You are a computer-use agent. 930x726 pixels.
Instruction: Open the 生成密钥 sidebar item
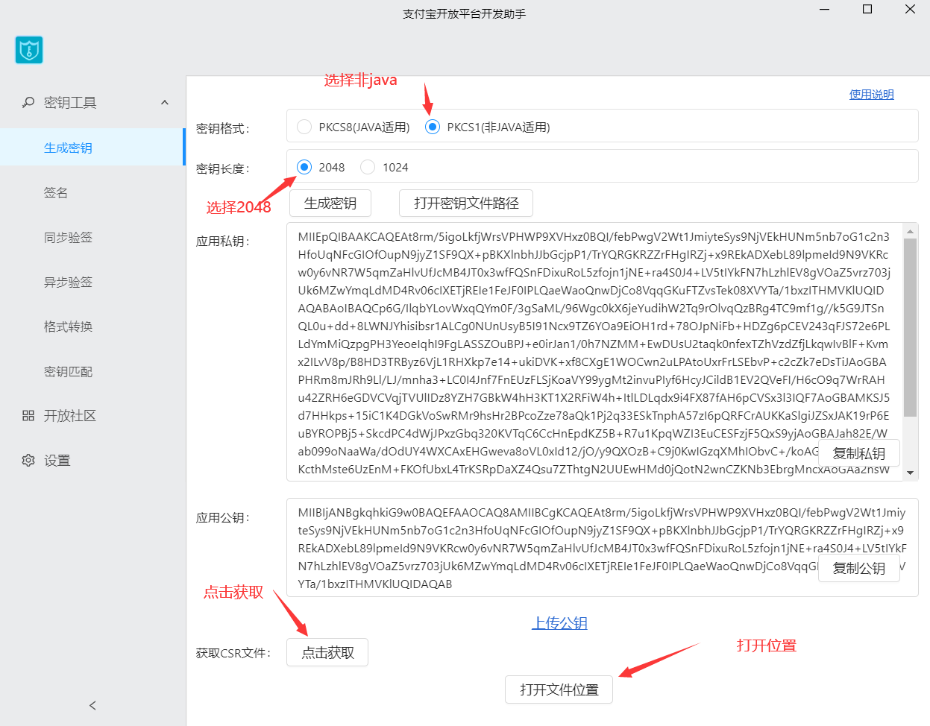coord(92,148)
